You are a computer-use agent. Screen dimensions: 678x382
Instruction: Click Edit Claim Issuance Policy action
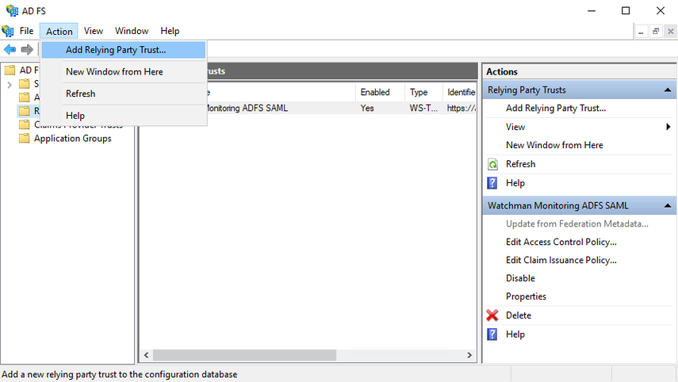561,260
